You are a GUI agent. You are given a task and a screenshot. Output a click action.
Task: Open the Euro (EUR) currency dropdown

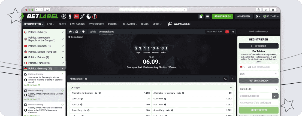259,89
